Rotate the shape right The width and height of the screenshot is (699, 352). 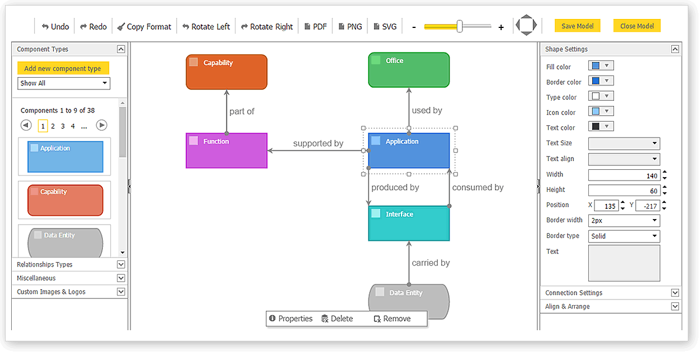click(x=267, y=26)
